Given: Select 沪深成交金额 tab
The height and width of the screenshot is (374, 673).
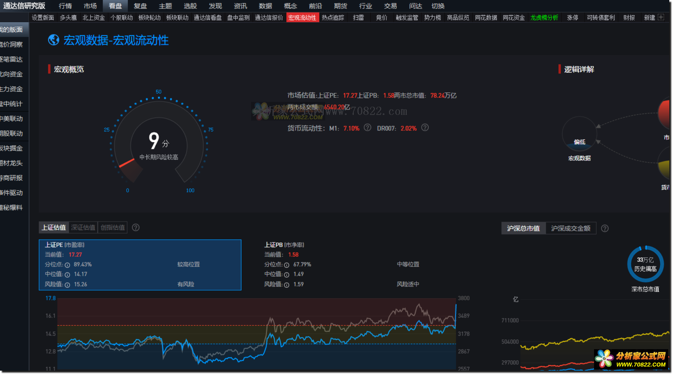Looking at the screenshot, I should [571, 228].
